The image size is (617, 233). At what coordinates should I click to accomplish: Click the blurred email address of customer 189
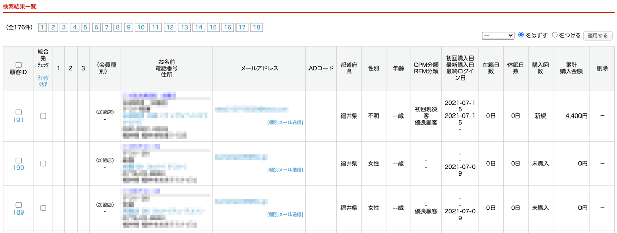tap(241, 202)
